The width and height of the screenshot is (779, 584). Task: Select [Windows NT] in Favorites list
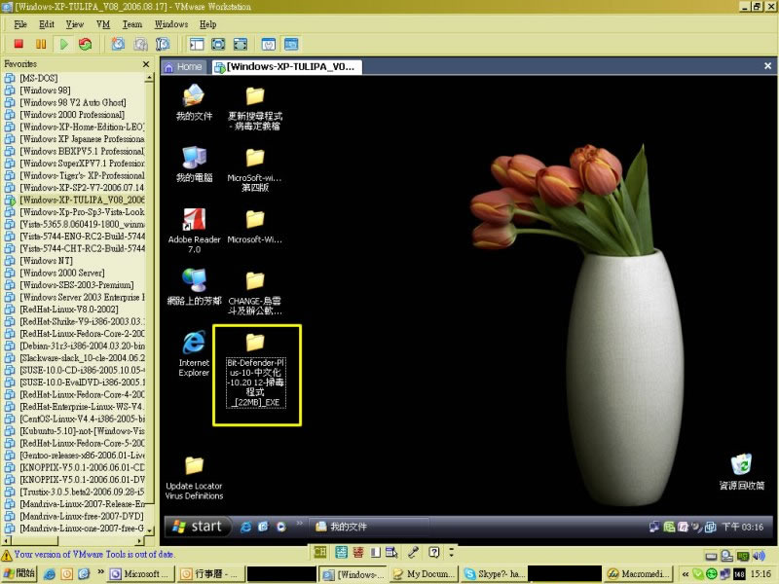pyautogui.click(x=46, y=261)
